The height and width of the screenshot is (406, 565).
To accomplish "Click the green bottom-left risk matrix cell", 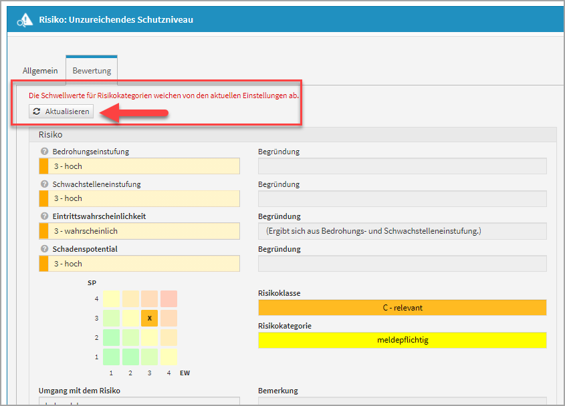I will click(x=111, y=357).
